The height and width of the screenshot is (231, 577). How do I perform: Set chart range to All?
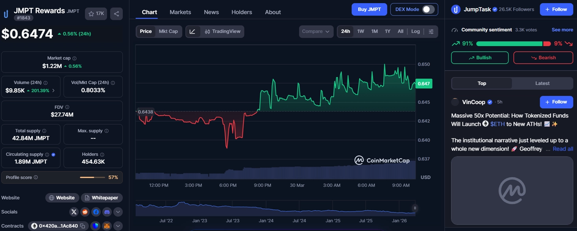tap(400, 31)
